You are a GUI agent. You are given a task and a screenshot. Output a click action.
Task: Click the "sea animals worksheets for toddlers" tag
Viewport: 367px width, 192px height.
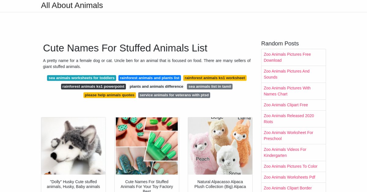click(x=81, y=78)
